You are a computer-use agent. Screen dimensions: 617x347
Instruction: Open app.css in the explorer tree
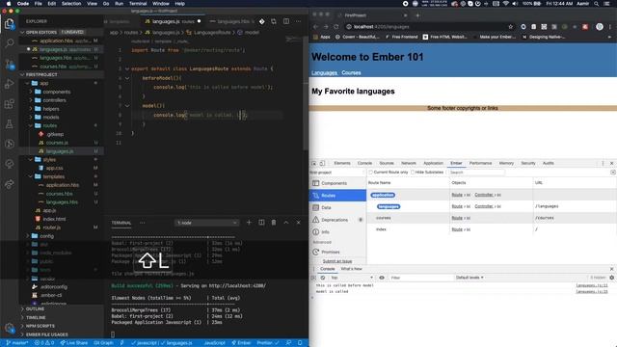(55, 168)
